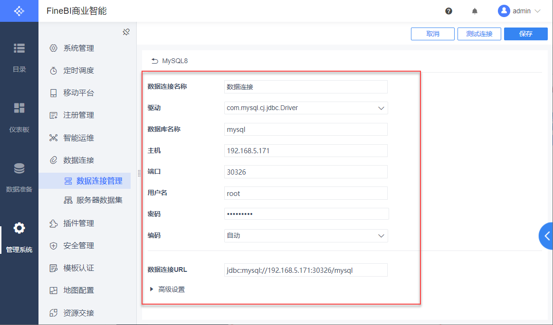Viewport: 553px width, 325px height.
Task: Open the 数据准备 data preparation section
Action: tap(19, 177)
